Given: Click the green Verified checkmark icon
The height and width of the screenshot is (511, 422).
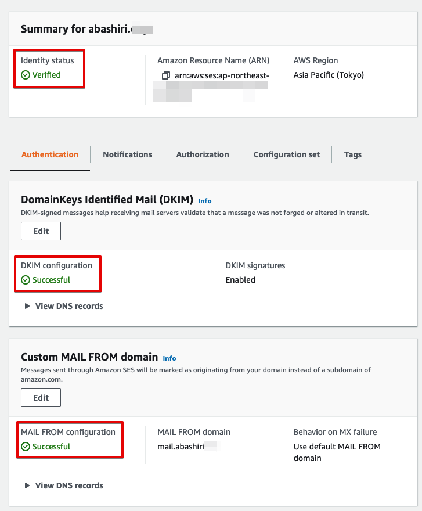Looking at the screenshot, I should pyautogui.click(x=25, y=75).
